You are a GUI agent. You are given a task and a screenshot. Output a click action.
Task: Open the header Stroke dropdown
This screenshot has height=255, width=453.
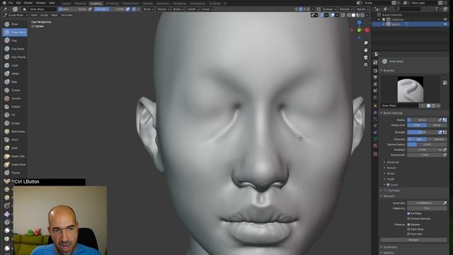[x=178, y=9]
